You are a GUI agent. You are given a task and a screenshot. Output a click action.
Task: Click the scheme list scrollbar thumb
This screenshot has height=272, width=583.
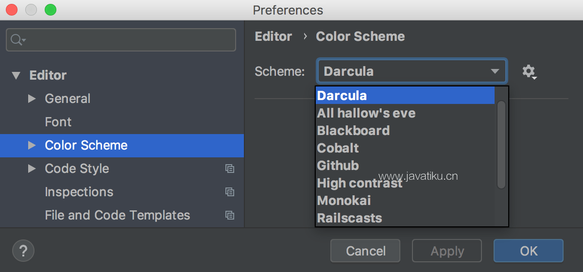[501, 145]
